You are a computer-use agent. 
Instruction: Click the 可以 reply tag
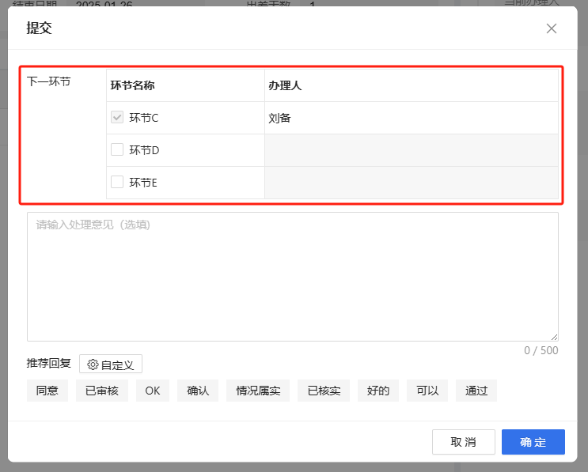pos(427,391)
